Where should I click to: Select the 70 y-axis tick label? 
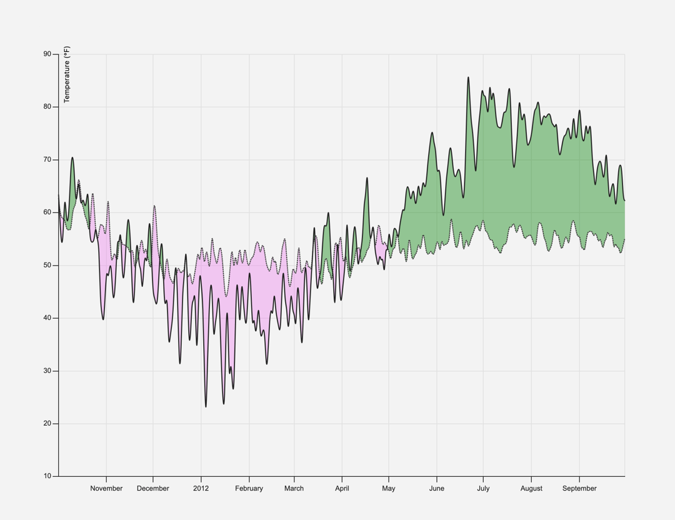pos(47,160)
